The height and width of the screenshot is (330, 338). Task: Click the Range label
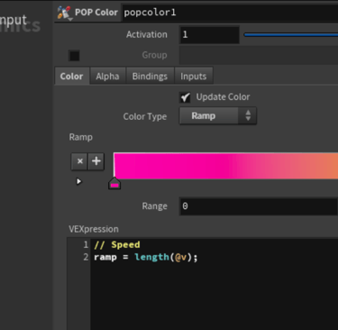tap(154, 206)
